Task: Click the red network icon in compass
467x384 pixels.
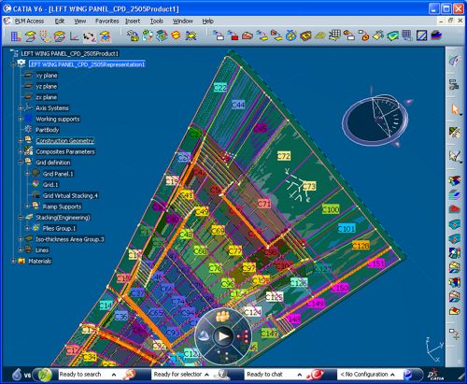Action: point(243,336)
